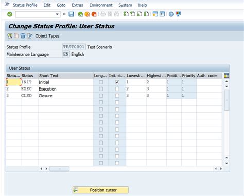
Task: Click the horizontal scrollbar thumb under Short Text
Action: click(59, 169)
